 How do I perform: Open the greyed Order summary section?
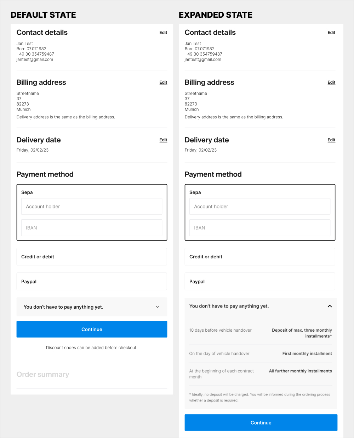(x=43, y=375)
